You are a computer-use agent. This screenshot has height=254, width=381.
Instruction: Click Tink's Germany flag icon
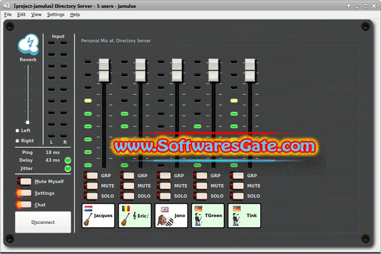point(237,208)
